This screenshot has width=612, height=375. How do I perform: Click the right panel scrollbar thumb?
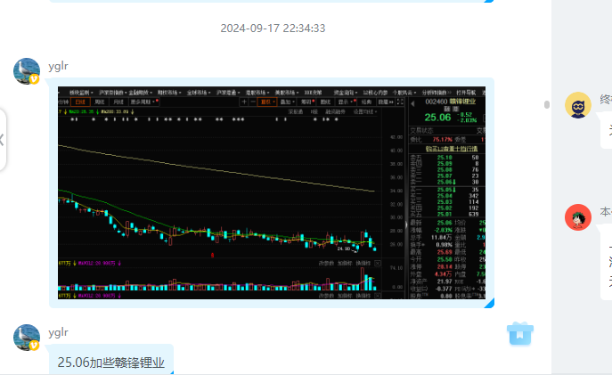point(547,105)
